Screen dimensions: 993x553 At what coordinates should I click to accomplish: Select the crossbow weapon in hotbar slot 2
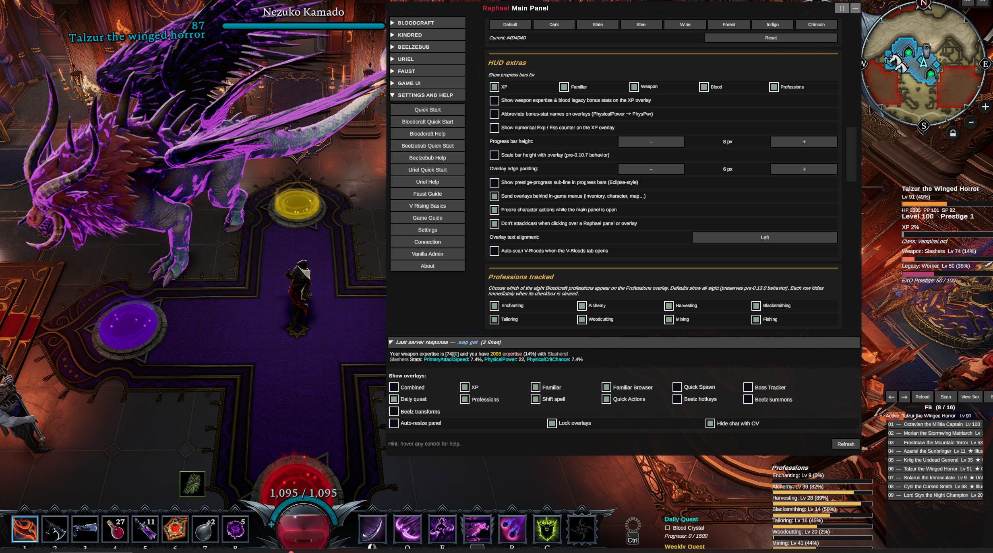55,528
